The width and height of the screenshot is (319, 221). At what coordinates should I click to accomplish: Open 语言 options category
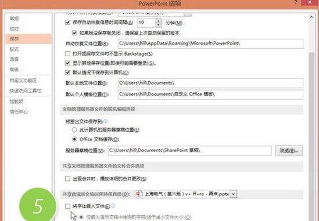click(x=14, y=59)
